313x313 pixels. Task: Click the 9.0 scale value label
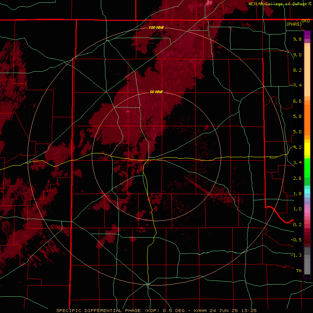[x=297, y=55]
